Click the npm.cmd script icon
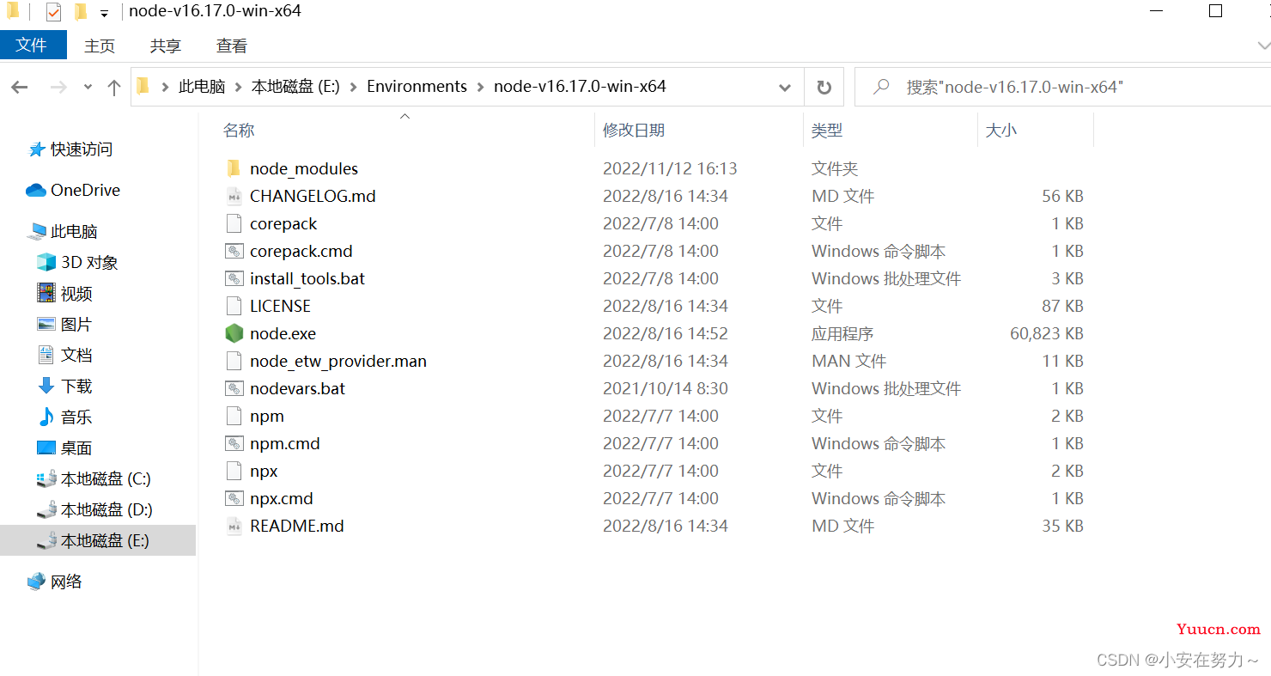Screen dimensions: 1271x676 234,443
